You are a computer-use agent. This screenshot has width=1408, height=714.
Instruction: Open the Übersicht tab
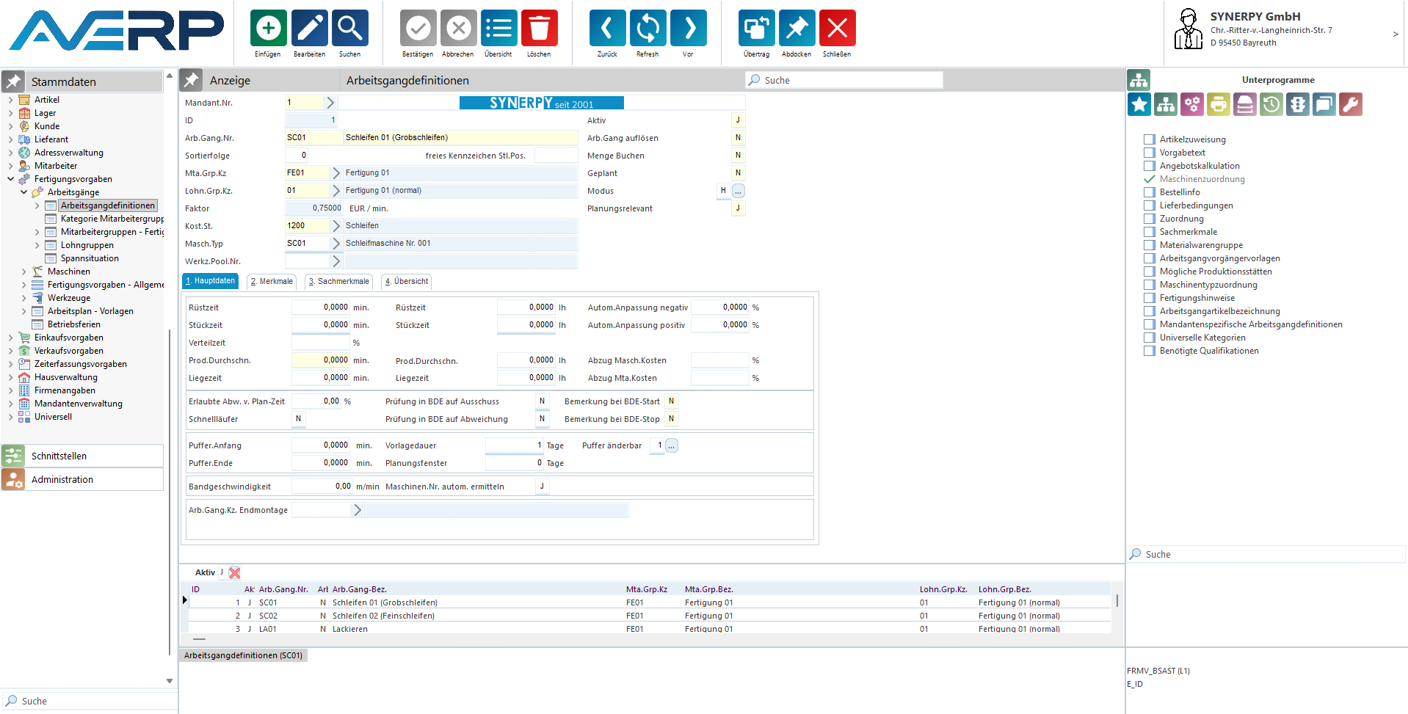[x=407, y=281]
